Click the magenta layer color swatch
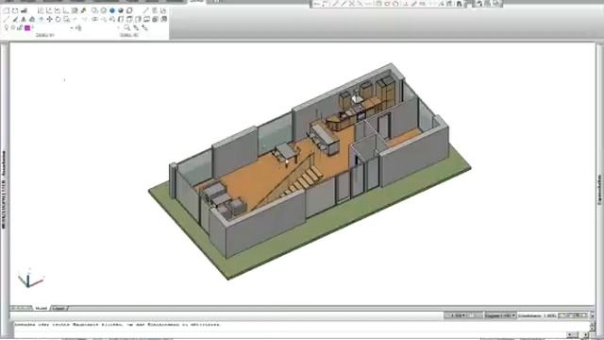This screenshot has height=340, width=604. (x=27, y=27)
